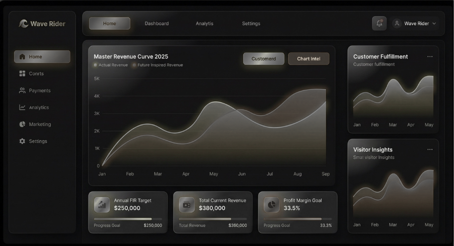Click the Visitor Insights chart

[x=393, y=194]
